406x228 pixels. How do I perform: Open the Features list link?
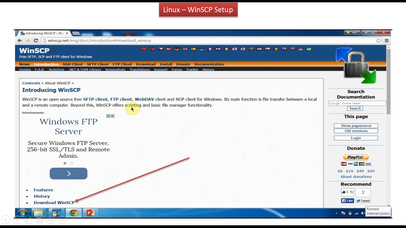point(43,190)
